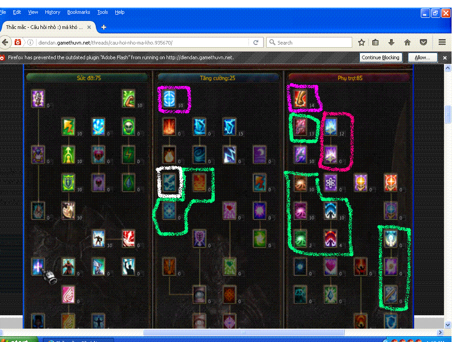Select the blue round rune skill in Tăng cường

point(169,99)
